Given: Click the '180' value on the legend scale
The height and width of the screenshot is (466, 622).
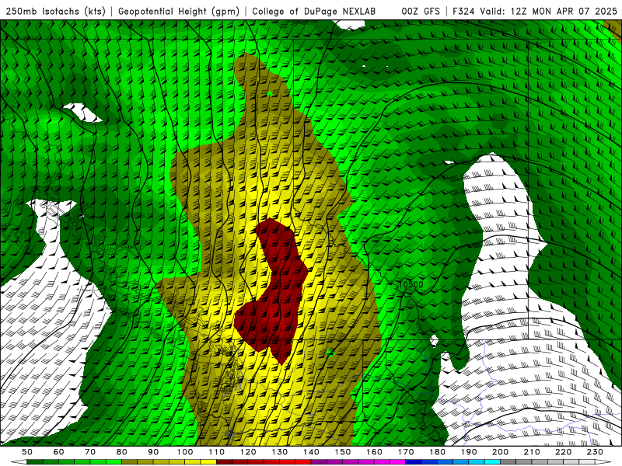Looking at the screenshot, I should pyautogui.click(x=437, y=452).
